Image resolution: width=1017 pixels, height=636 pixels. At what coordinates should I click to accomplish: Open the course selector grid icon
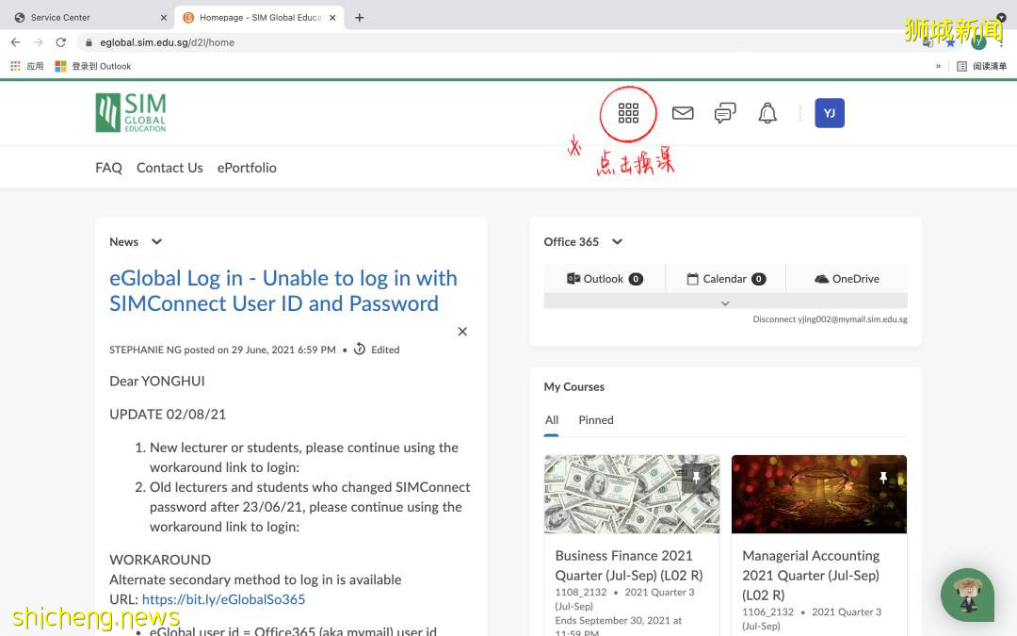point(628,114)
